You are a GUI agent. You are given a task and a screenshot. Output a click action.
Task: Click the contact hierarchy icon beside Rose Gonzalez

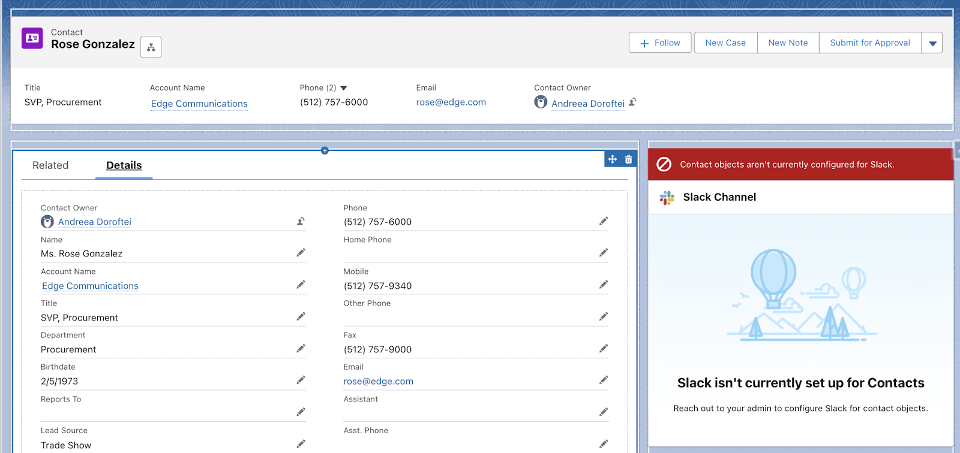pyautogui.click(x=151, y=47)
